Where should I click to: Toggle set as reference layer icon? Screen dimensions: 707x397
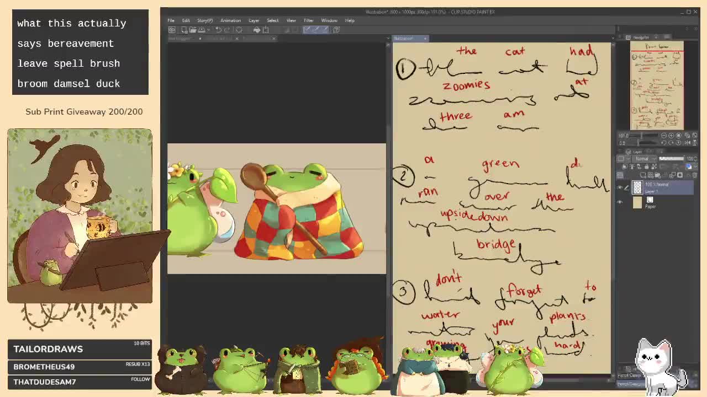coord(631,167)
